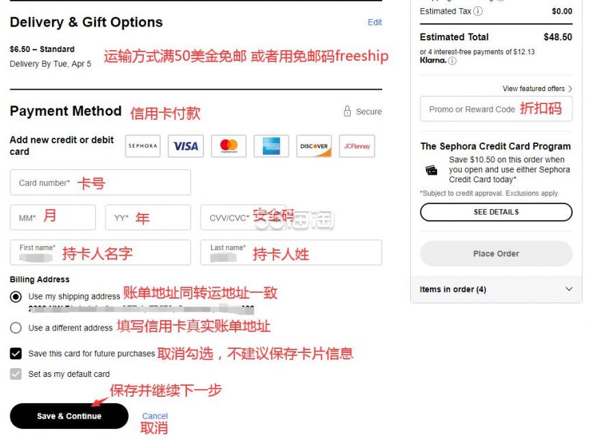Select the Sephora card logo icon
Image resolution: width=589 pixels, height=440 pixels.
coord(142,146)
